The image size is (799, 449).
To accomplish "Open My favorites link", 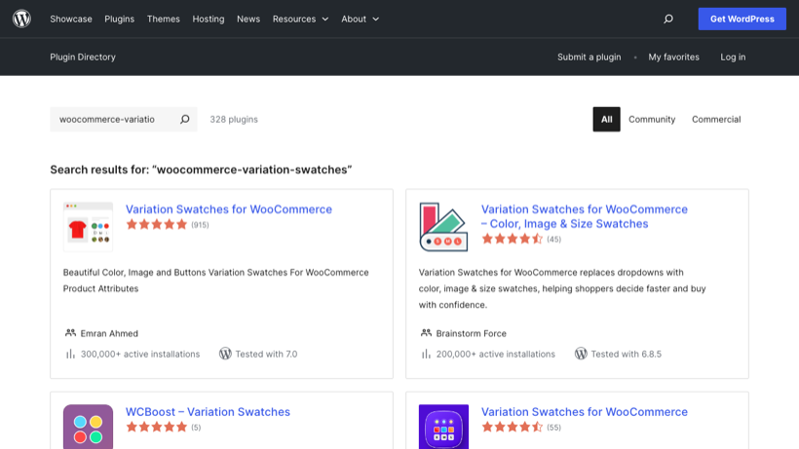I will pyautogui.click(x=673, y=57).
